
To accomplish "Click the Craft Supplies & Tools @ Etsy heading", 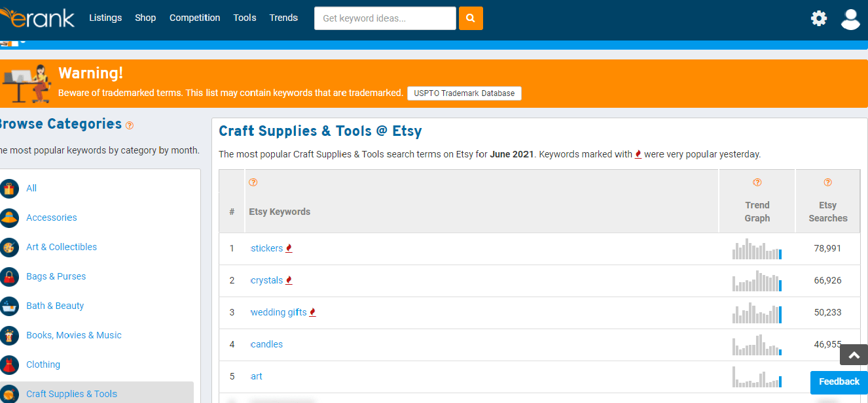I will [320, 131].
